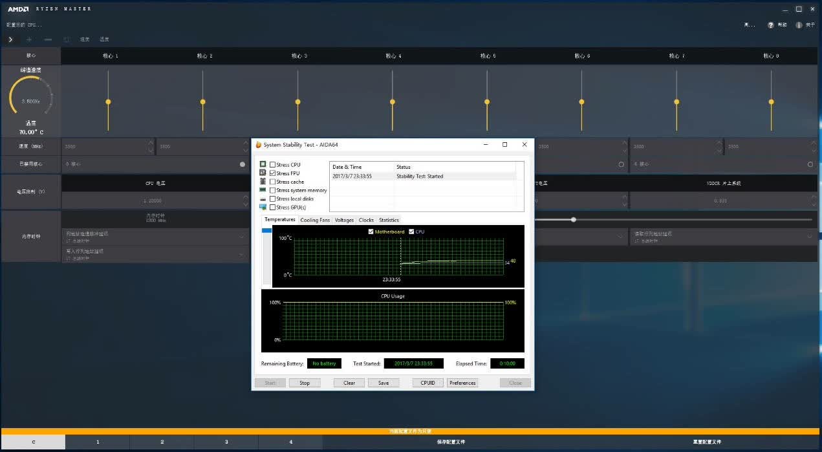822x452 pixels.
Task: Click the plus icon in toolbar
Action: click(x=29, y=39)
